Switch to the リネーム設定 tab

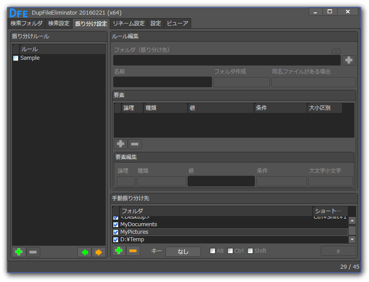(129, 23)
